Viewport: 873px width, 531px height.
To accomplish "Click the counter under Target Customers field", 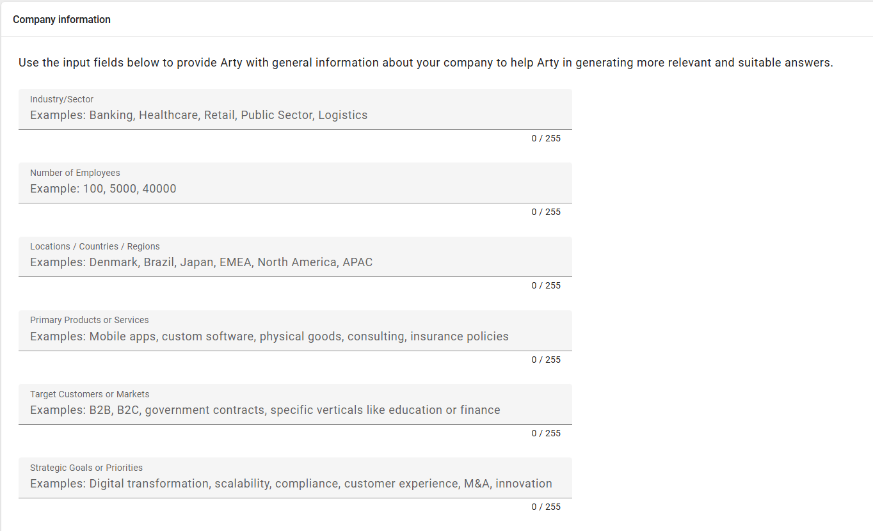I will click(x=546, y=433).
